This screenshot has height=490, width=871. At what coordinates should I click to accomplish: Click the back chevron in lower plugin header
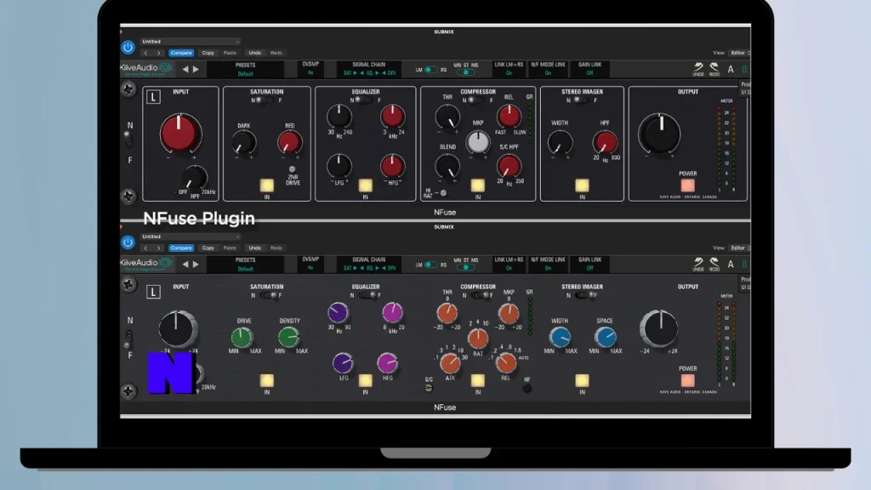[x=146, y=248]
